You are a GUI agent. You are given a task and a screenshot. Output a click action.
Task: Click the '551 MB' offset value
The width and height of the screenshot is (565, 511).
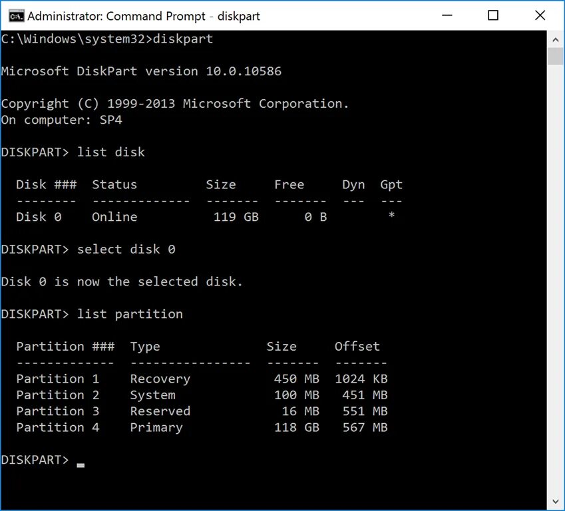pos(365,411)
